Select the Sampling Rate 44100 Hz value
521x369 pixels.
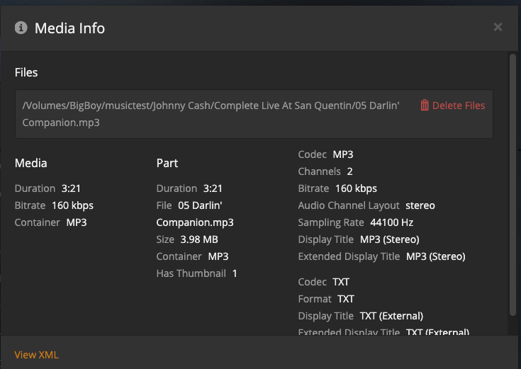(391, 222)
